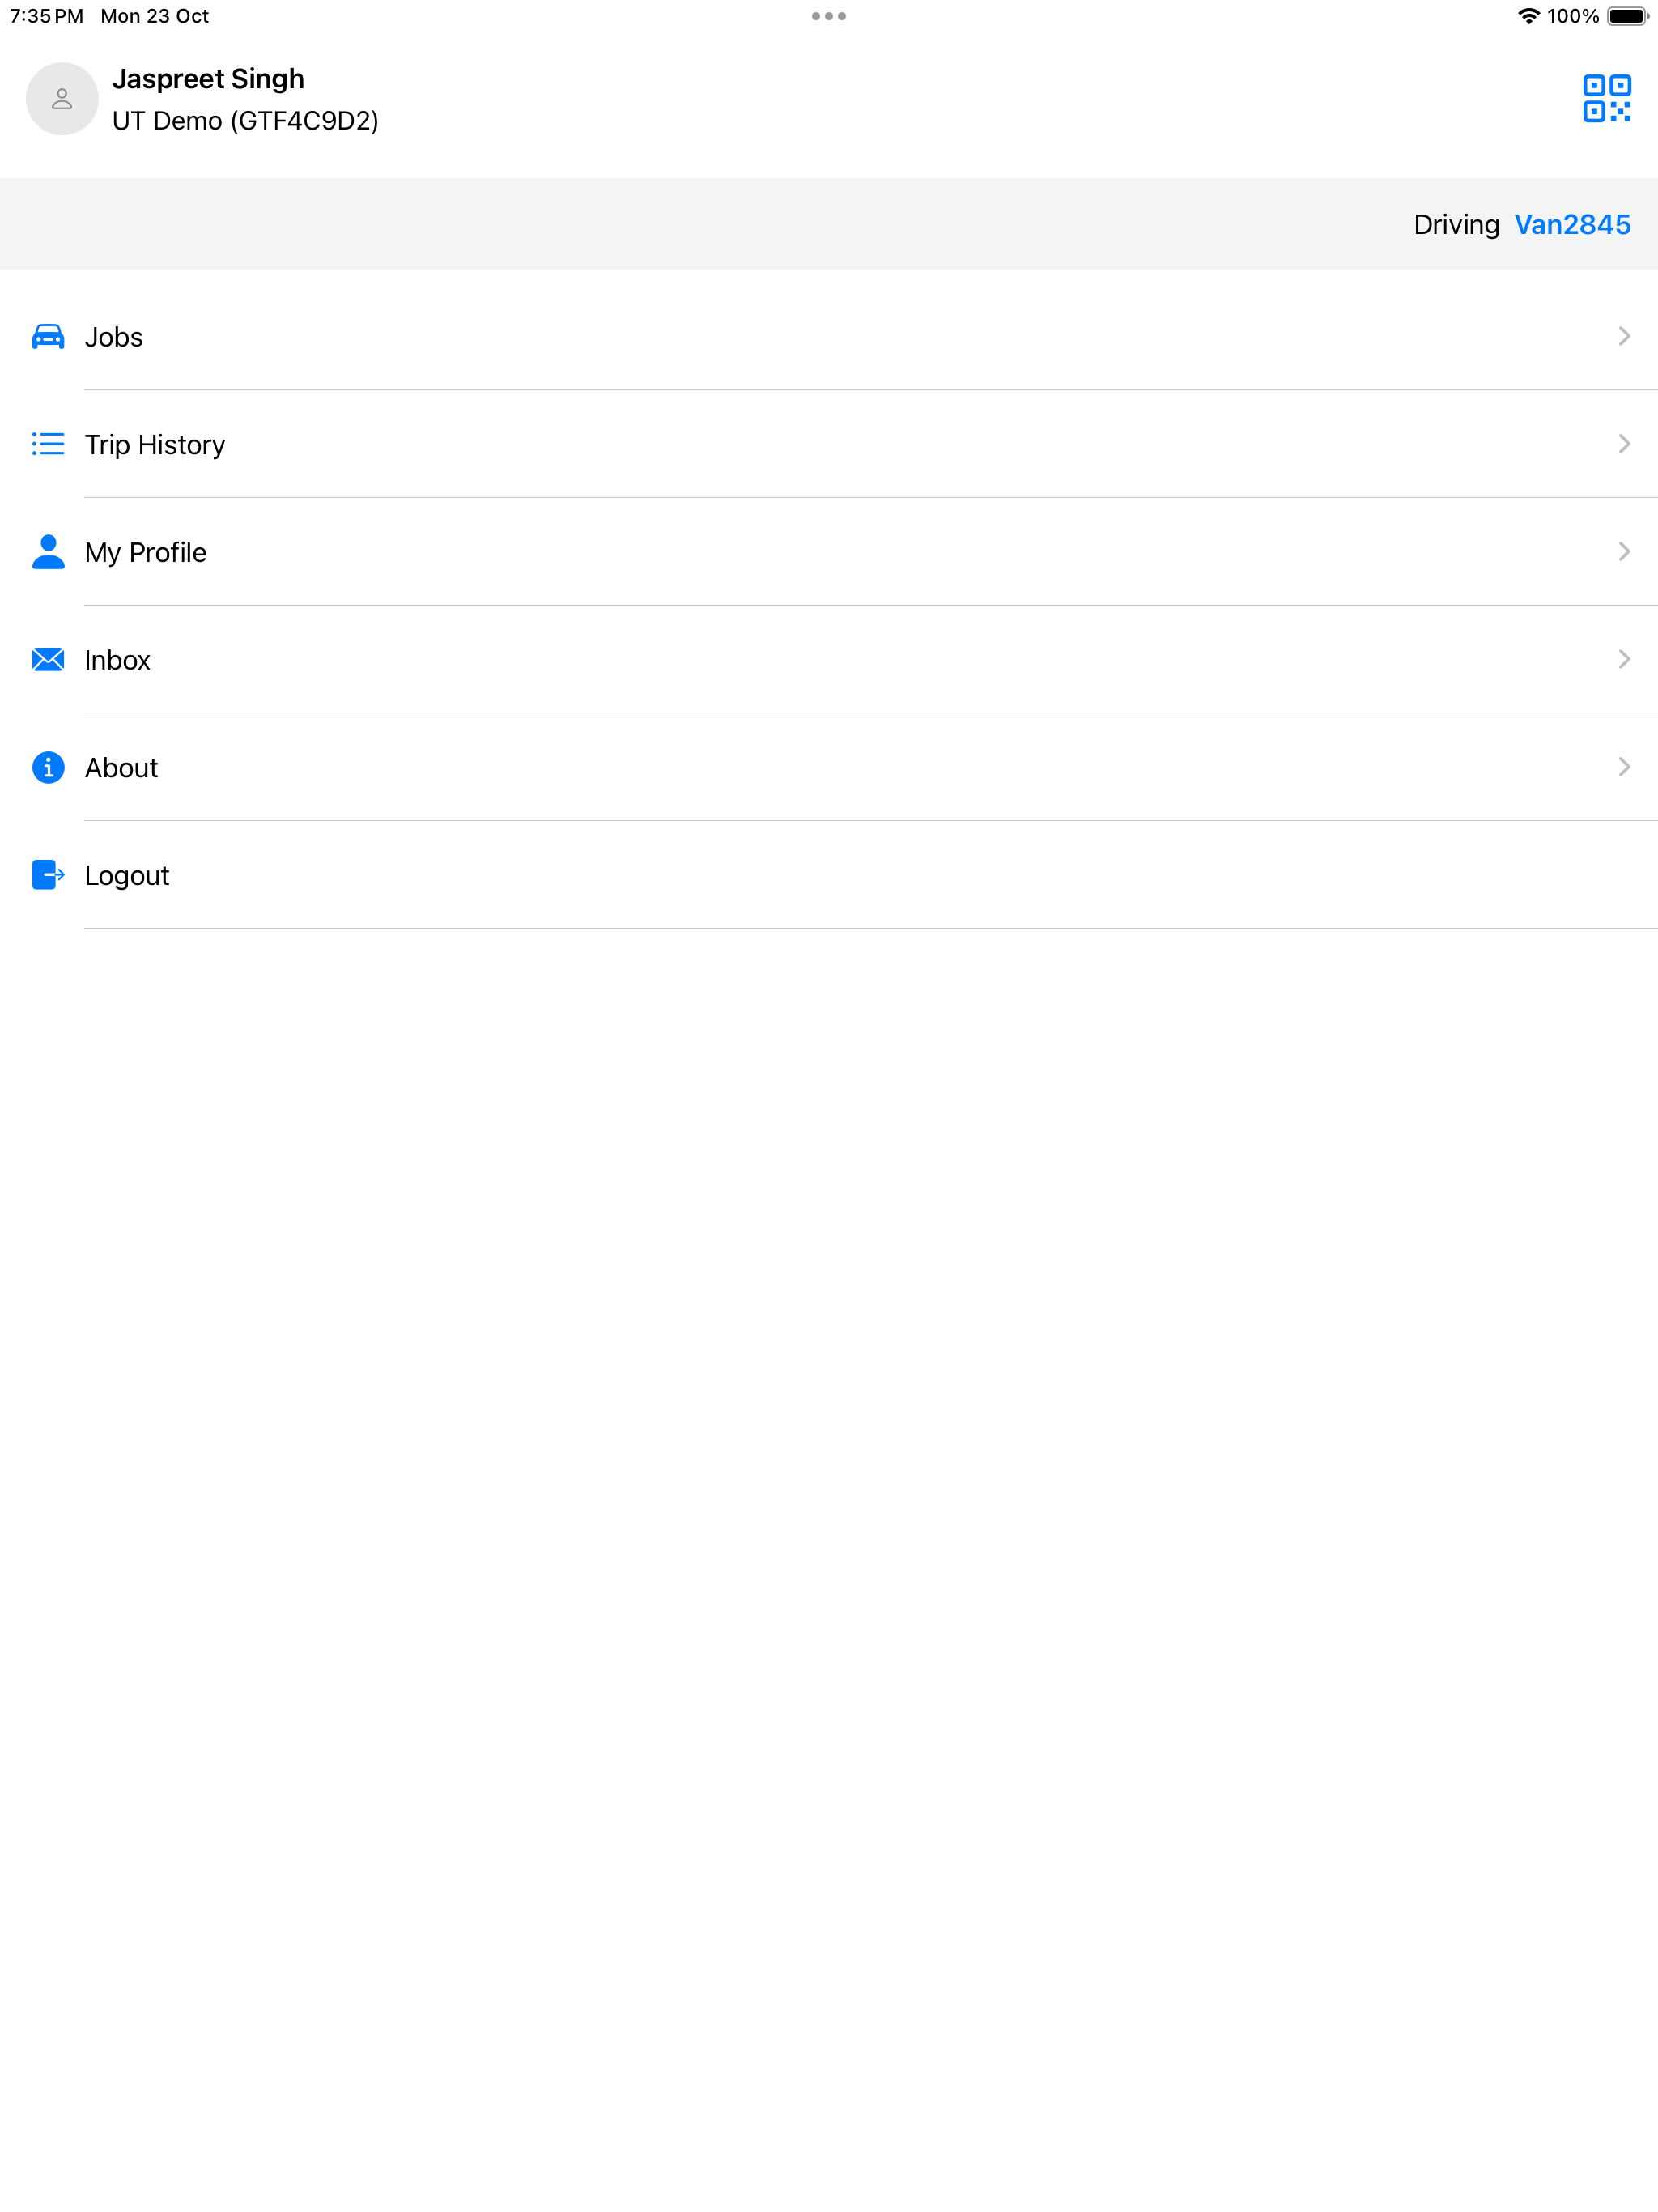Select the Van2845 vehicle link
Viewport: 1658px width, 2212px height.
[x=1571, y=224]
